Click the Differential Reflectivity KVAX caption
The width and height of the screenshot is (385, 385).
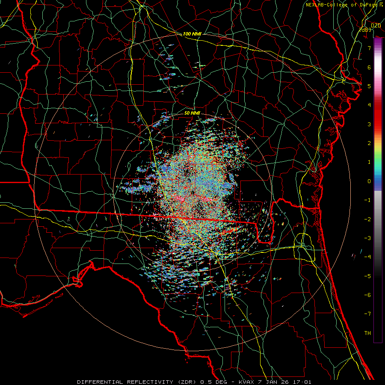coord(194,382)
